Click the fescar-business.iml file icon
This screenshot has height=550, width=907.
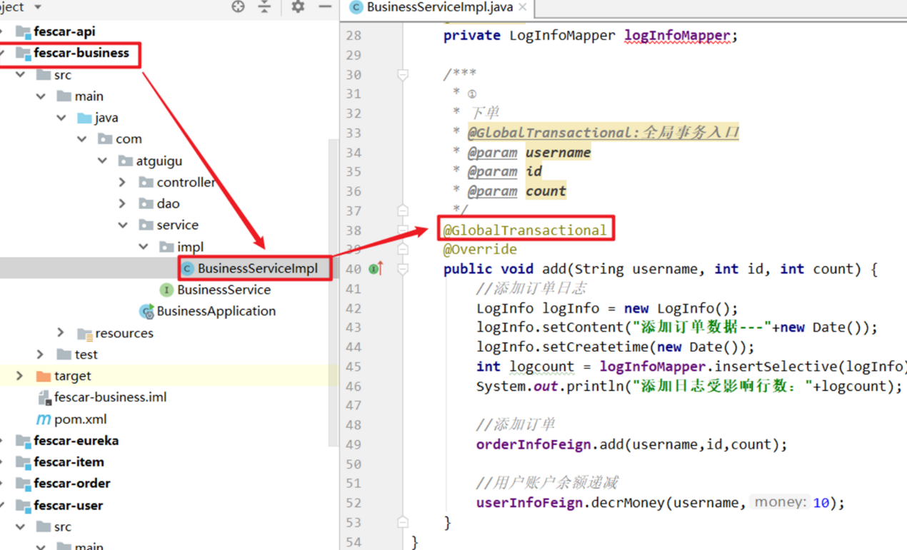(x=44, y=398)
